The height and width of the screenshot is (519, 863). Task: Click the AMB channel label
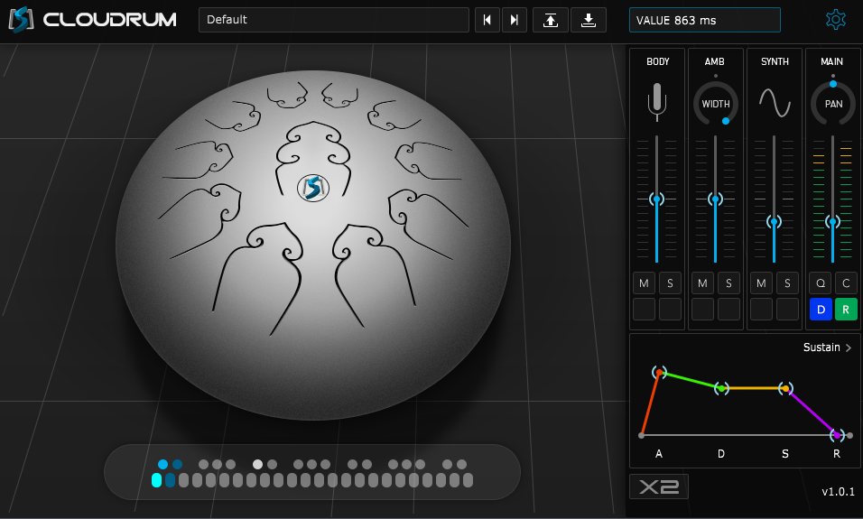[x=714, y=61]
